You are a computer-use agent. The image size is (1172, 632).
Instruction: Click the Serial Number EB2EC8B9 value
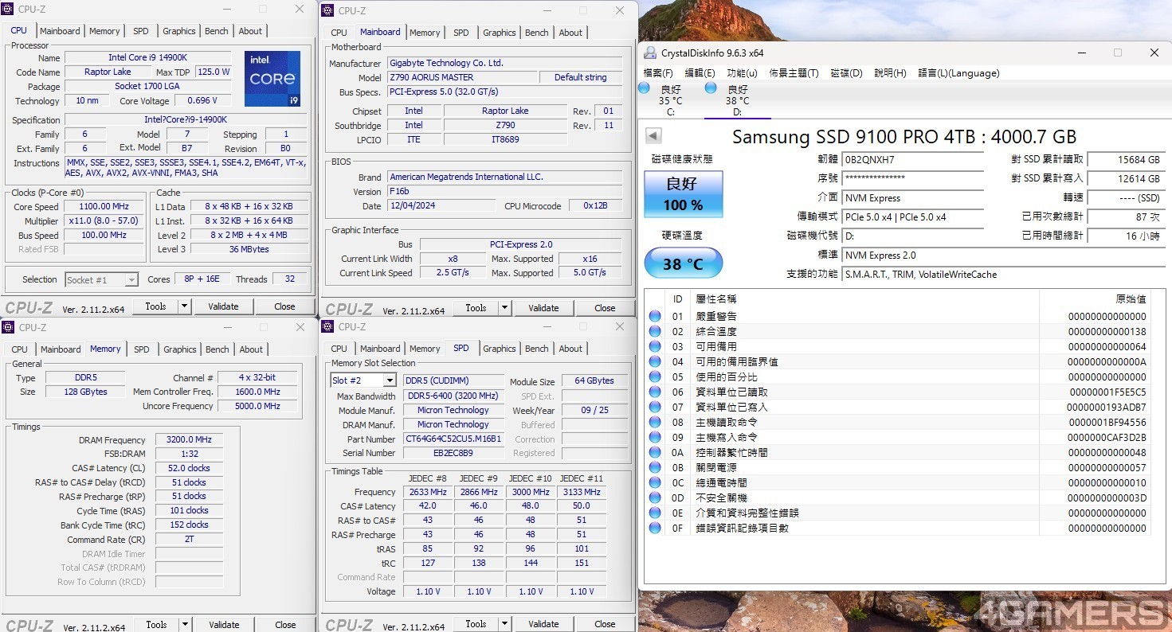pos(453,453)
